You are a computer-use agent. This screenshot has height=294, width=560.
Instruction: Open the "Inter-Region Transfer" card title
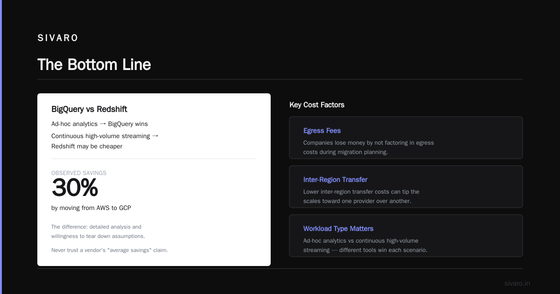point(336,180)
